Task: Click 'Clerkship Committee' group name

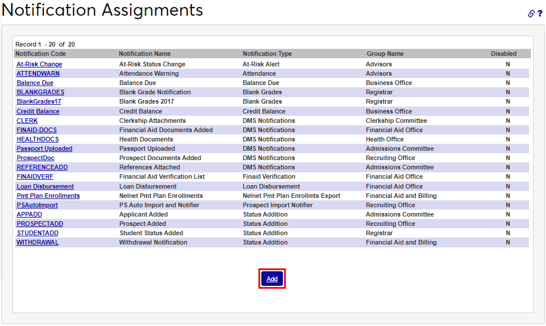Action: 396,121
